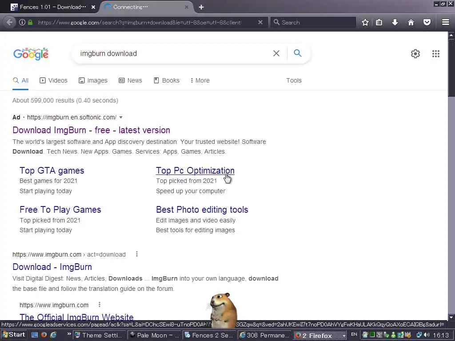Image resolution: width=455 pixels, height=341 pixels.
Task: Open the Firefox hamburger menu
Action: 446,22
